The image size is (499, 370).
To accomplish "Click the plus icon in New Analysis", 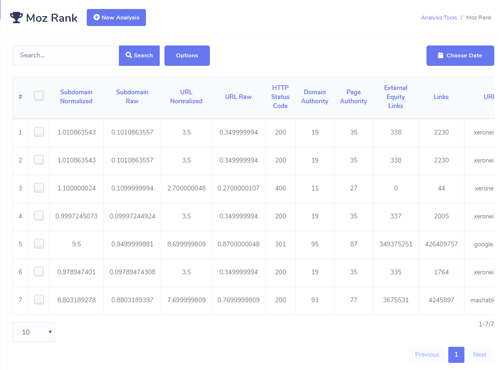I will coord(97,18).
